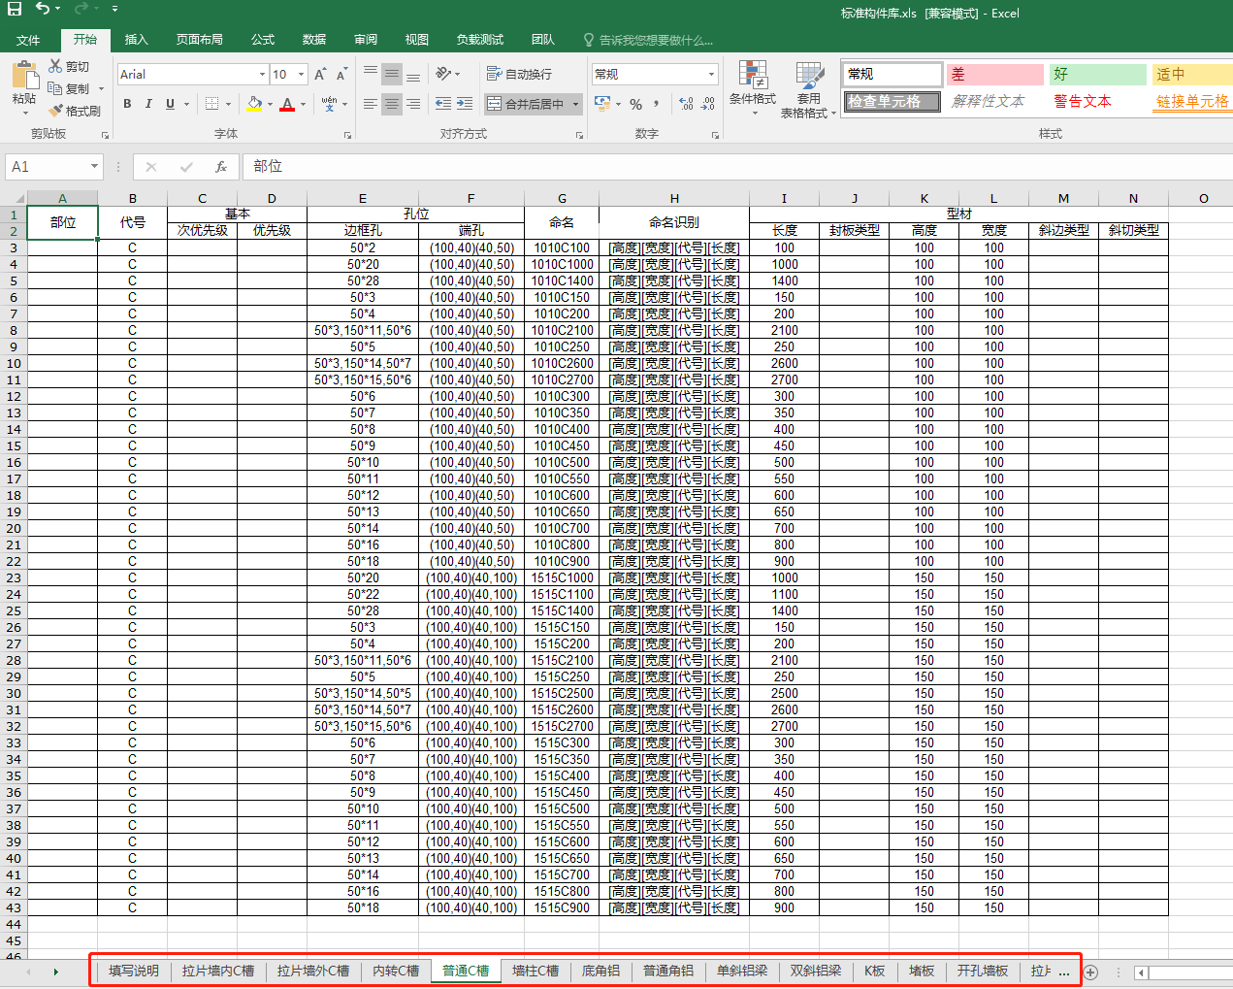Click the increase indent icon

465,104
